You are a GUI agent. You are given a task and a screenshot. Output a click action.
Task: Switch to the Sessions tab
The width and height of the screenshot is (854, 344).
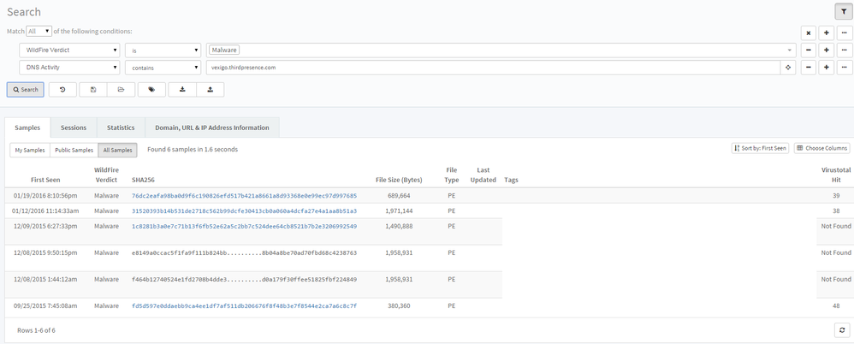coord(74,128)
